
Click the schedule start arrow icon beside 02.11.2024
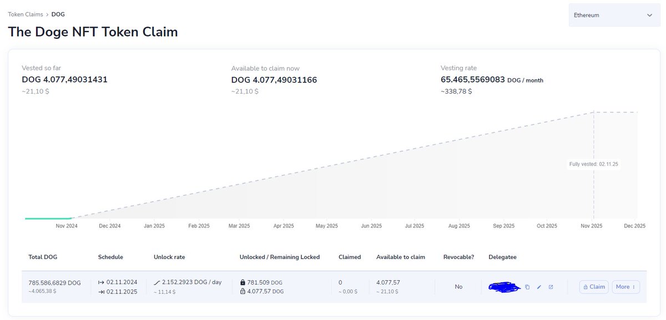click(101, 282)
